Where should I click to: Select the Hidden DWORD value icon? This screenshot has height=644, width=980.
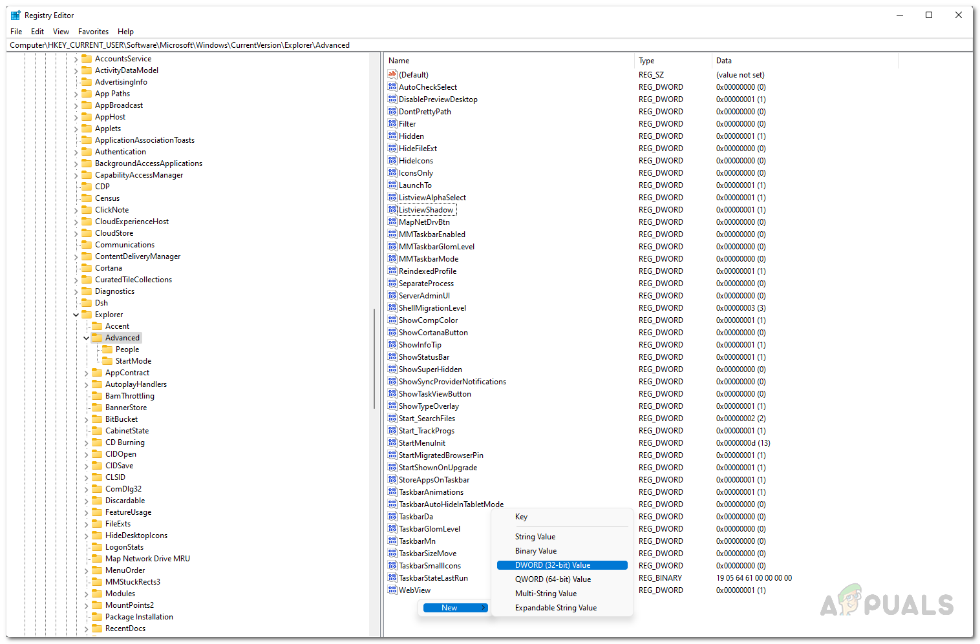pyautogui.click(x=392, y=136)
